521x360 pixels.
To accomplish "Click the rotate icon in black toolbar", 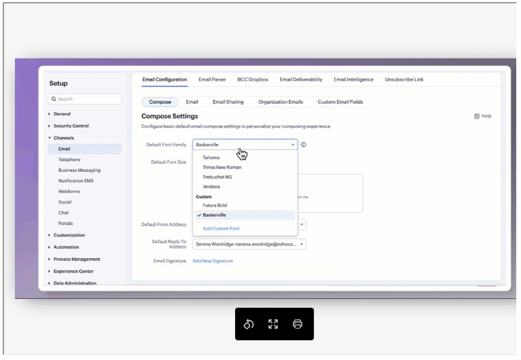I will (249, 324).
